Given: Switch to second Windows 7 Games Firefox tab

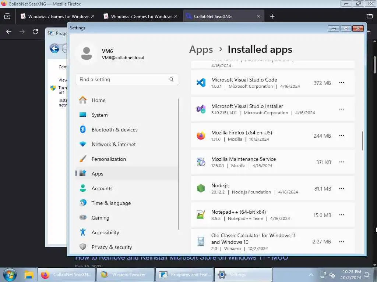Looking at the screenshot, I should coord(141,16).
